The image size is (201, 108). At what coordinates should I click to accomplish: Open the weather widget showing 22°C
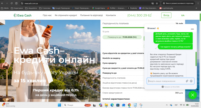[x=8, y=105]
